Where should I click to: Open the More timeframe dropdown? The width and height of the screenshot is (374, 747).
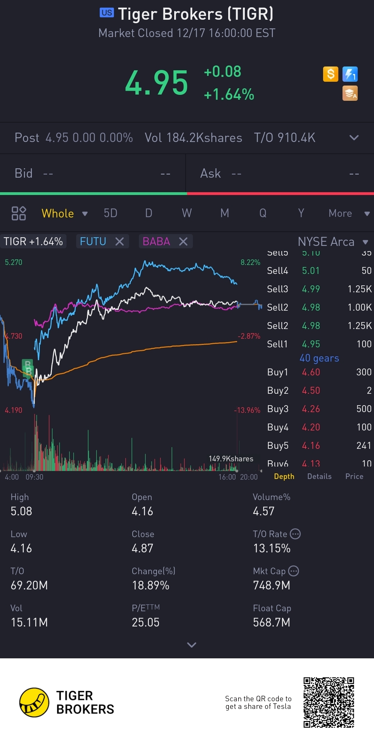(x=349, y=213)
